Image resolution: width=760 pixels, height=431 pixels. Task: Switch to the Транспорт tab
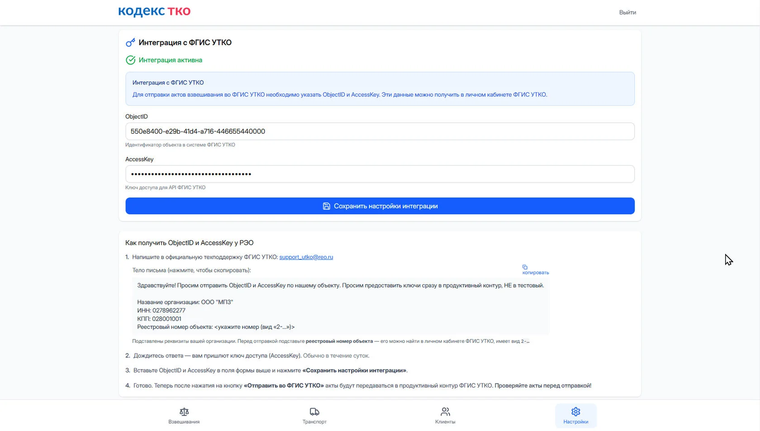click(x=314, y=416)
